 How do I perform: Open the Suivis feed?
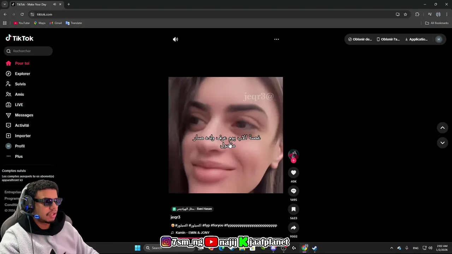pyautogui.click(x=16, y=84)
